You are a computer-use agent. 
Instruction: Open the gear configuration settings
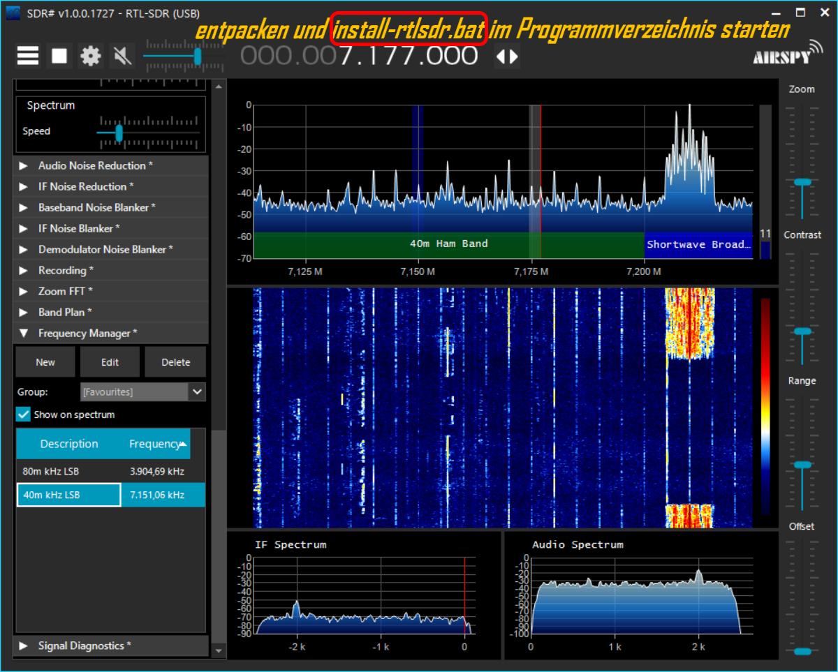(91, 56)
